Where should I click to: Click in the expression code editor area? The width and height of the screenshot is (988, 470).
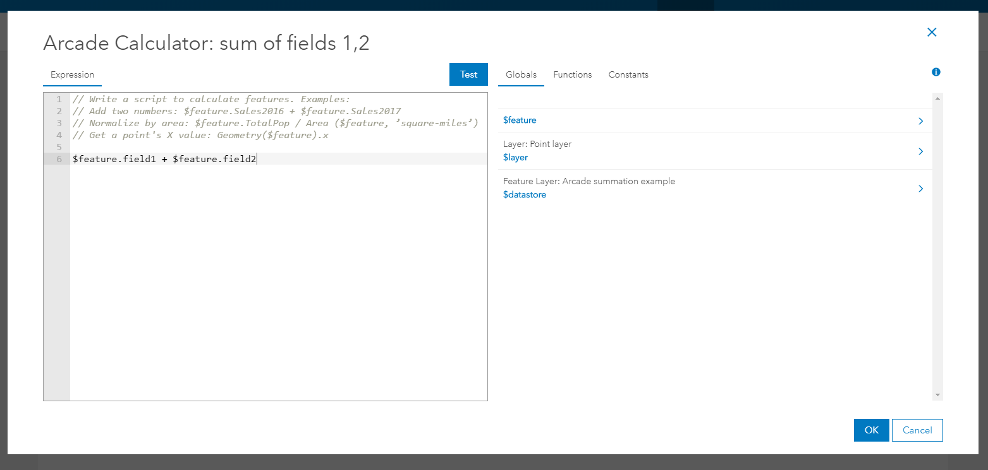[278, 278]
